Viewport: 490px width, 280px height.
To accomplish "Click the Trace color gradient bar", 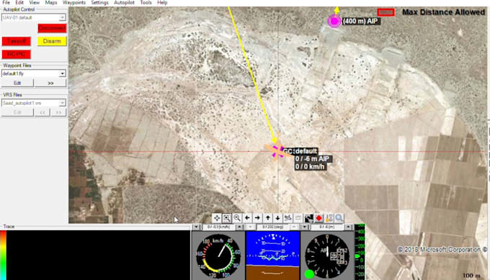I will pos(3,255).
